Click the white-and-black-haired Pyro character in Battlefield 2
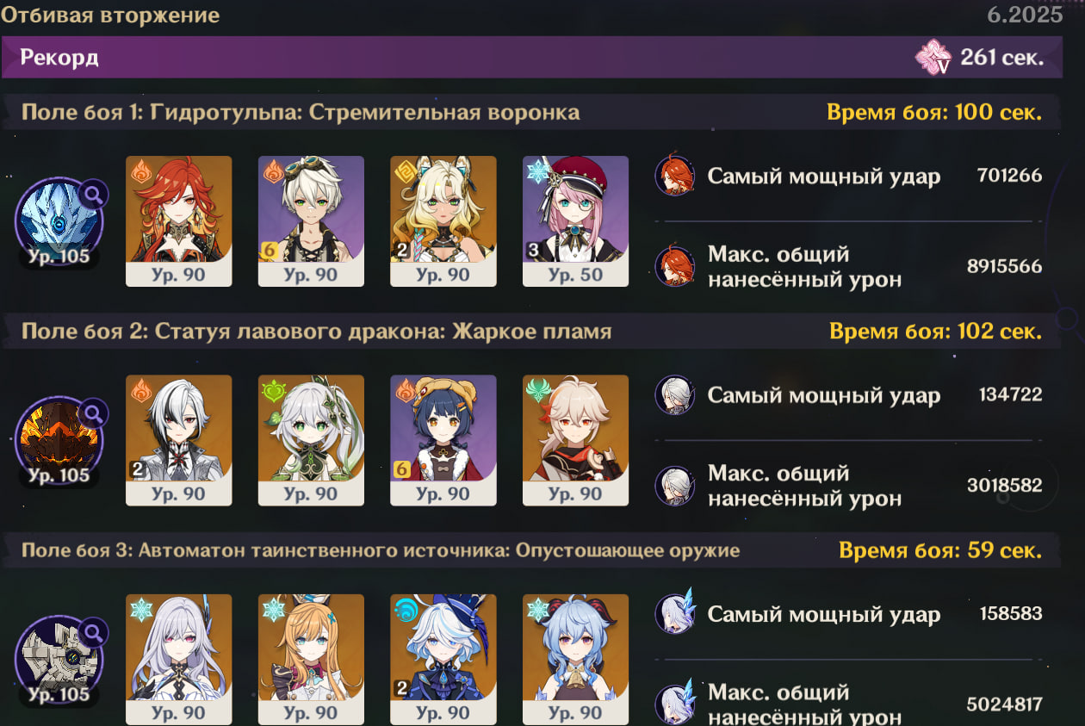This screenshot has height=726, width=1085. point(179,440)
